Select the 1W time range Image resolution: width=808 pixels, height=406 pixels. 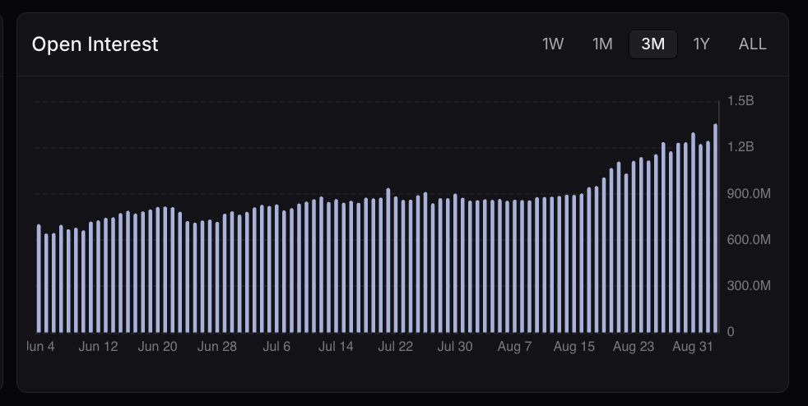tap(553, 44)
